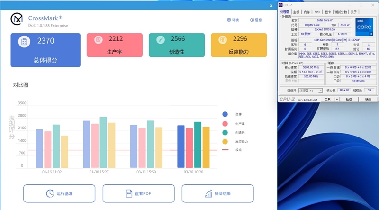This screenshot has width=379, height=210.
Task: Click the 总体得分 2370 score card
Action: (x=45, y=50)
